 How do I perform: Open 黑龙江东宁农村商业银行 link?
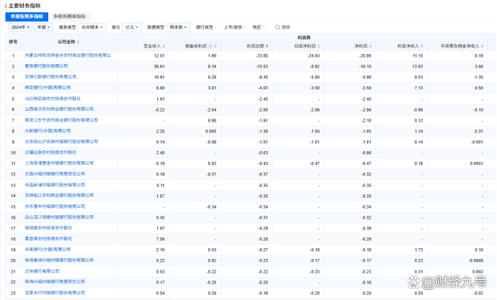[62, 120]
